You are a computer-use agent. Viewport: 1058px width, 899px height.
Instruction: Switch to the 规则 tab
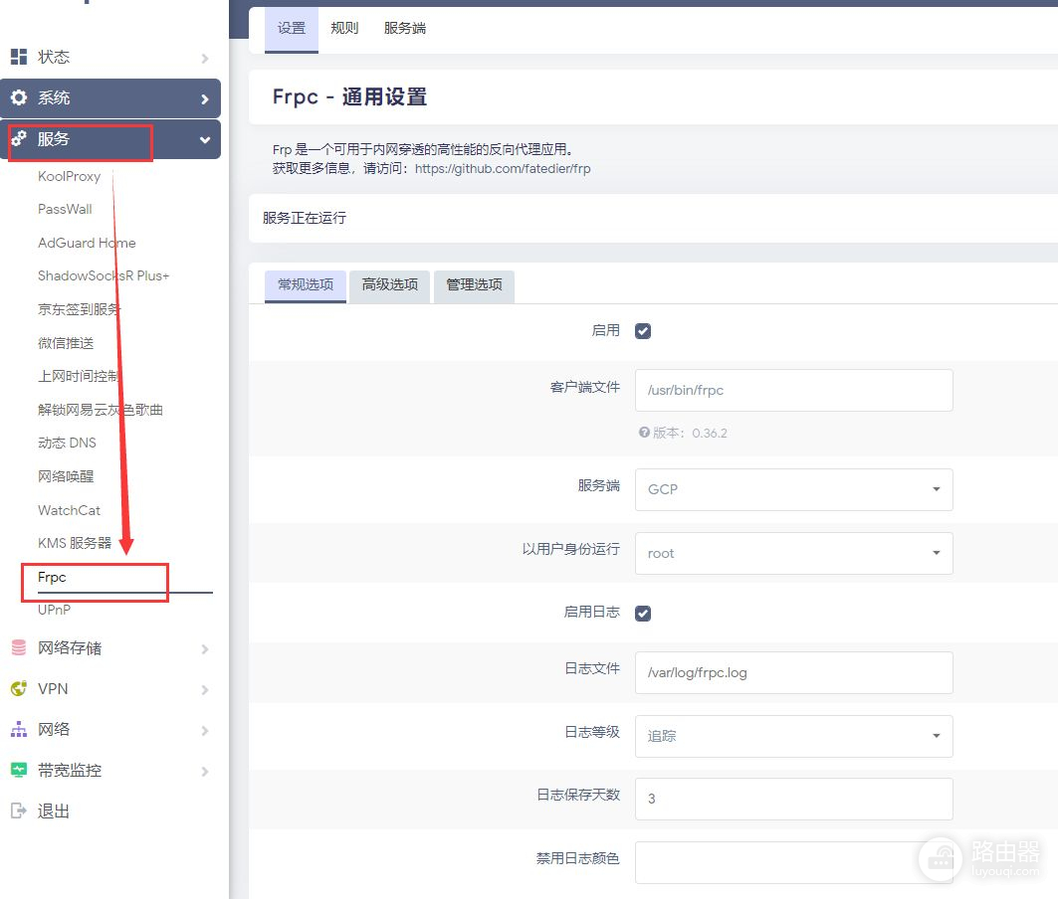344,28
